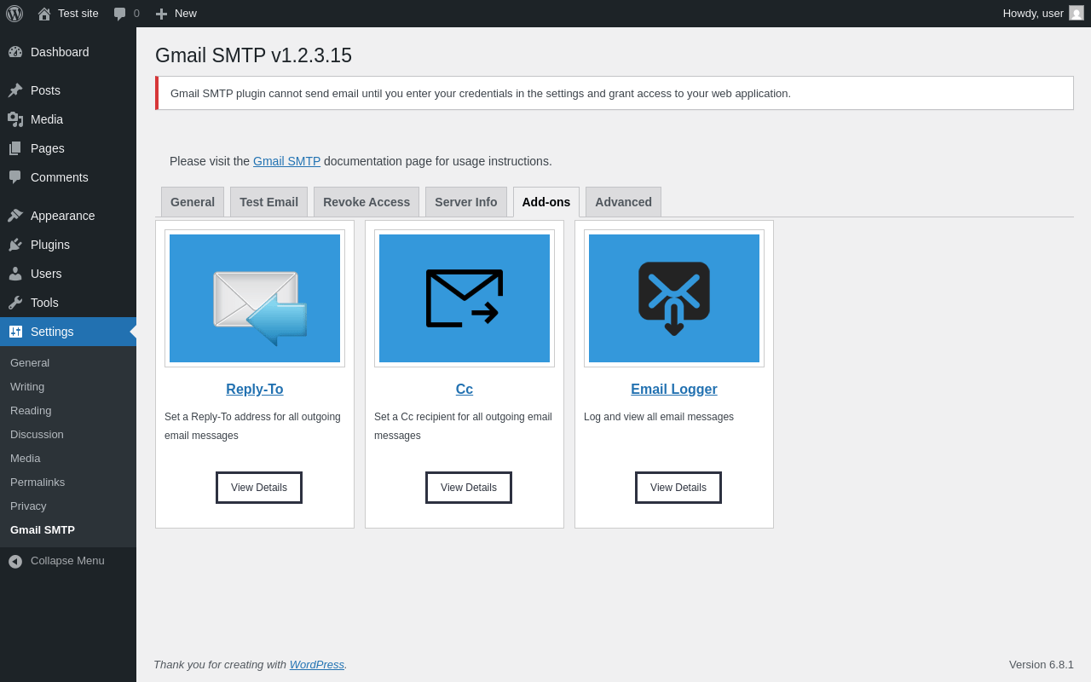Click View Details for Cc add-on
This screenshot has height=682, width=1091.
point(469,488)
